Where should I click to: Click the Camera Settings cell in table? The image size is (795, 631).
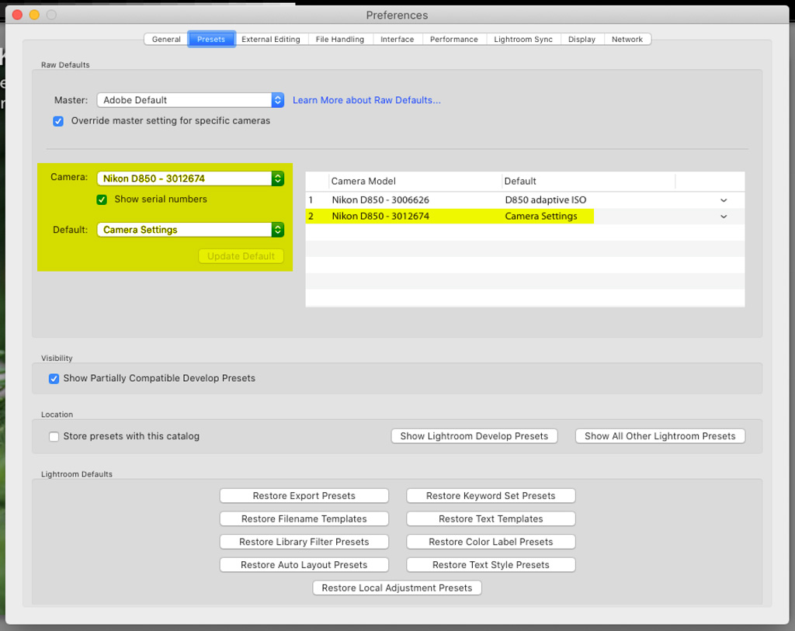pyautogui.click(x=541, y=217)
